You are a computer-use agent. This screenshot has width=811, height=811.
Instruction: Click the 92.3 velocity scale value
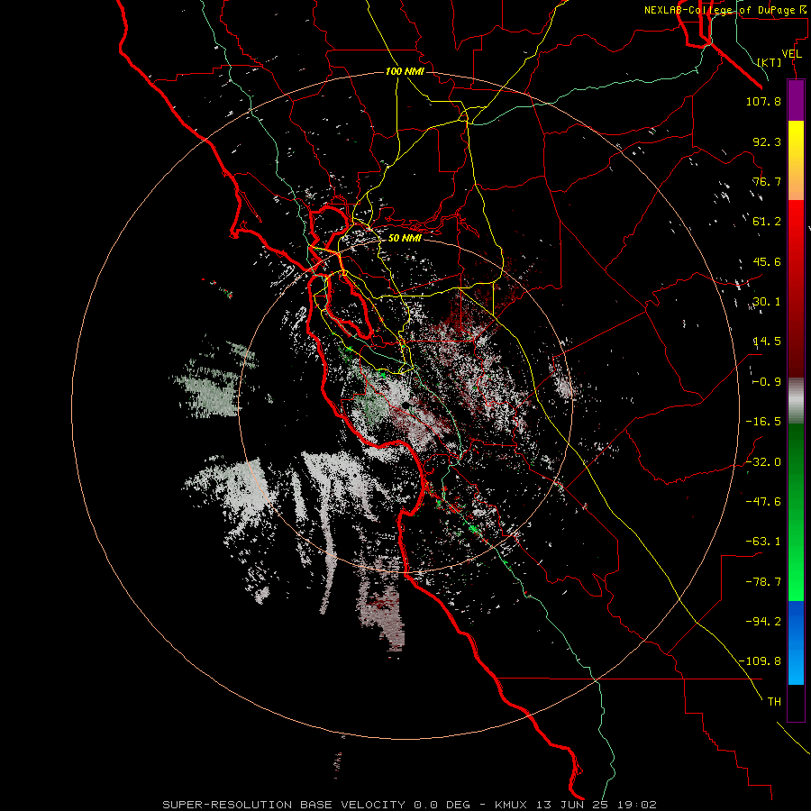click(767, 141)
